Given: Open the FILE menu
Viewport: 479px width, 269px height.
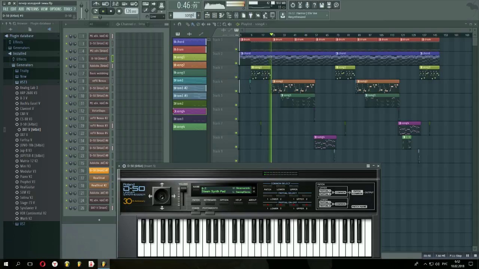Looking at the screenshot, I should [x=6, y=9].
